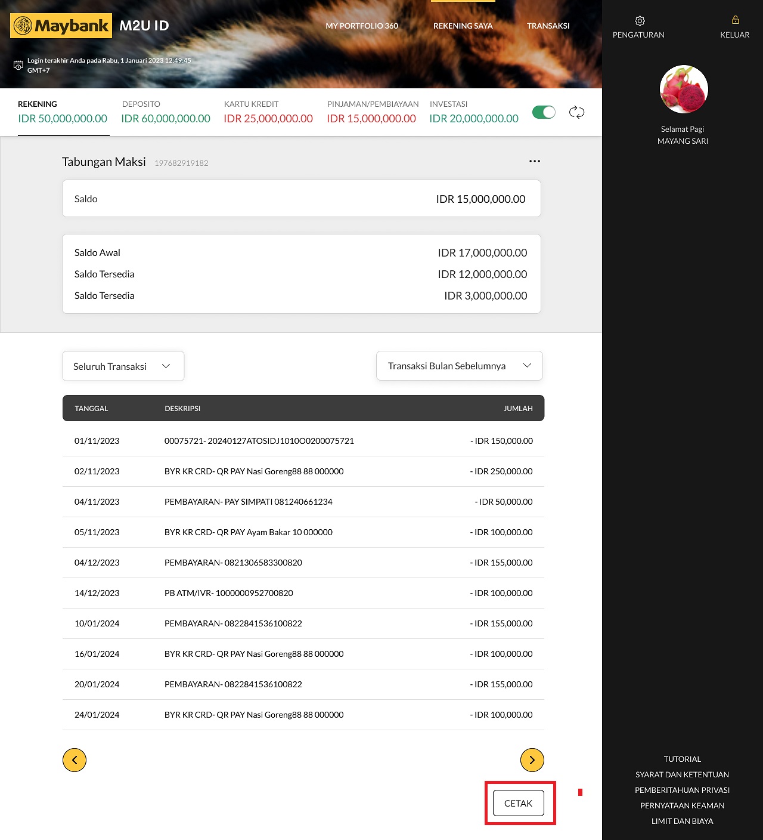Click account number 197682919182
The height and width of the screenshot is (840, 763).
[181, 163]
